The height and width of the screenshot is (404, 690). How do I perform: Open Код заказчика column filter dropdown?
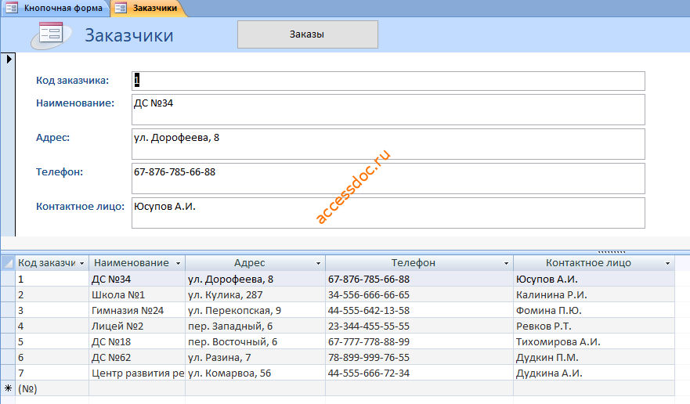click(x=82, y=263)
